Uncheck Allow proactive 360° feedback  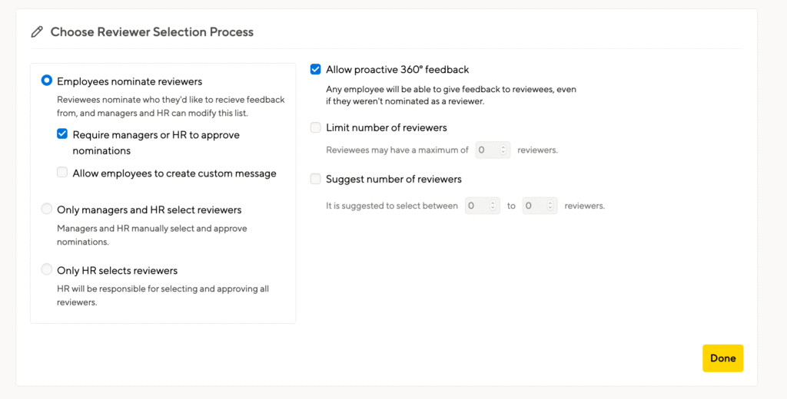click(x=315, y=69)
